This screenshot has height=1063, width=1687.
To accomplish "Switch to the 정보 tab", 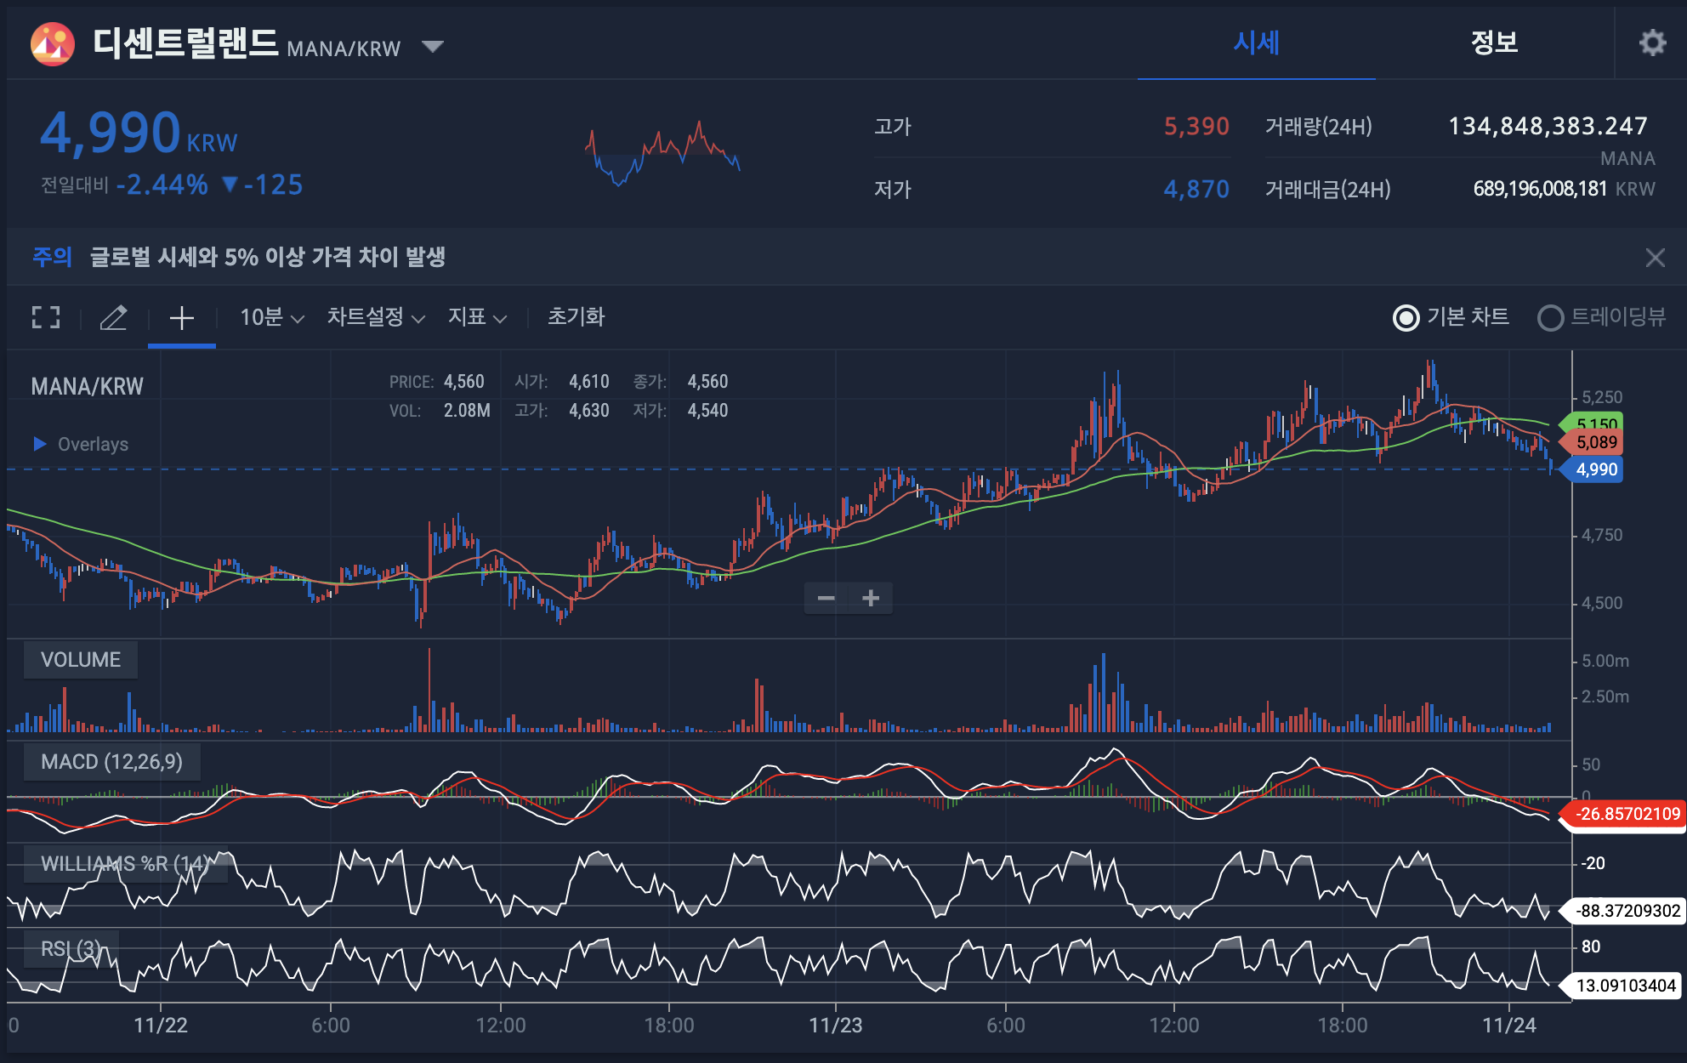I will (1494, 43).
